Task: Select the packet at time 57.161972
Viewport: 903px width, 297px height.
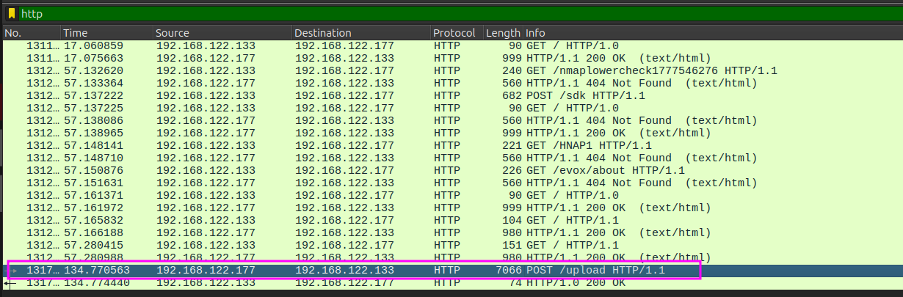Action: pyautogui.click(x=451, y=208)
